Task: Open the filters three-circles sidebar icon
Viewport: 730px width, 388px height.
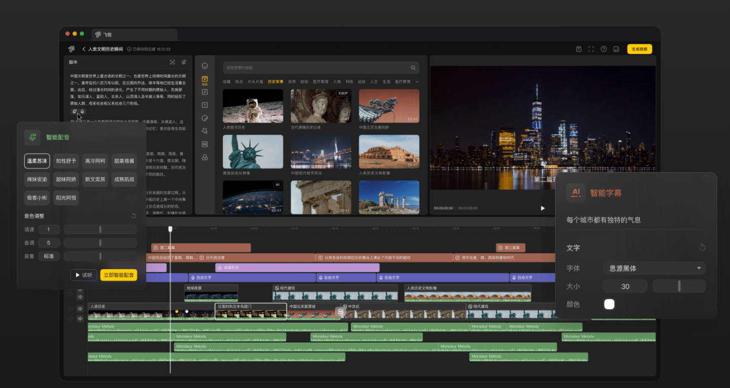Action: 205,157
